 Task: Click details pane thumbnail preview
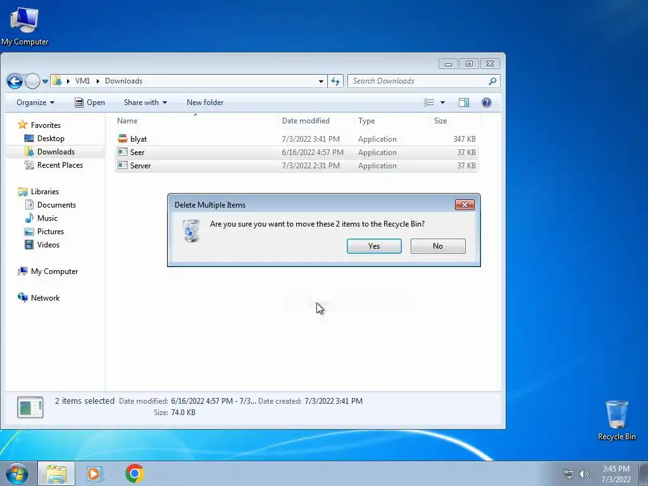(30, 407)
